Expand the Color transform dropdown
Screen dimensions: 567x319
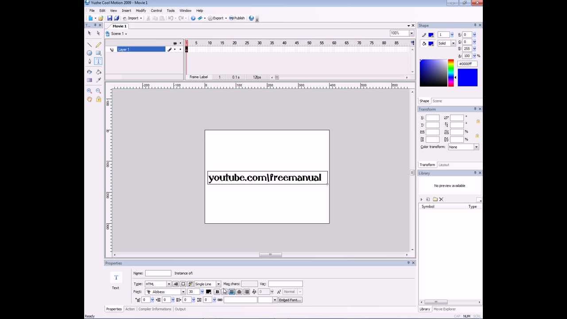[x=476, y=147]
